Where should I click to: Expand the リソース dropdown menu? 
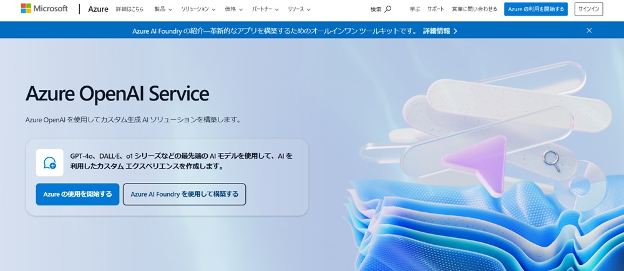click(299, 9)
